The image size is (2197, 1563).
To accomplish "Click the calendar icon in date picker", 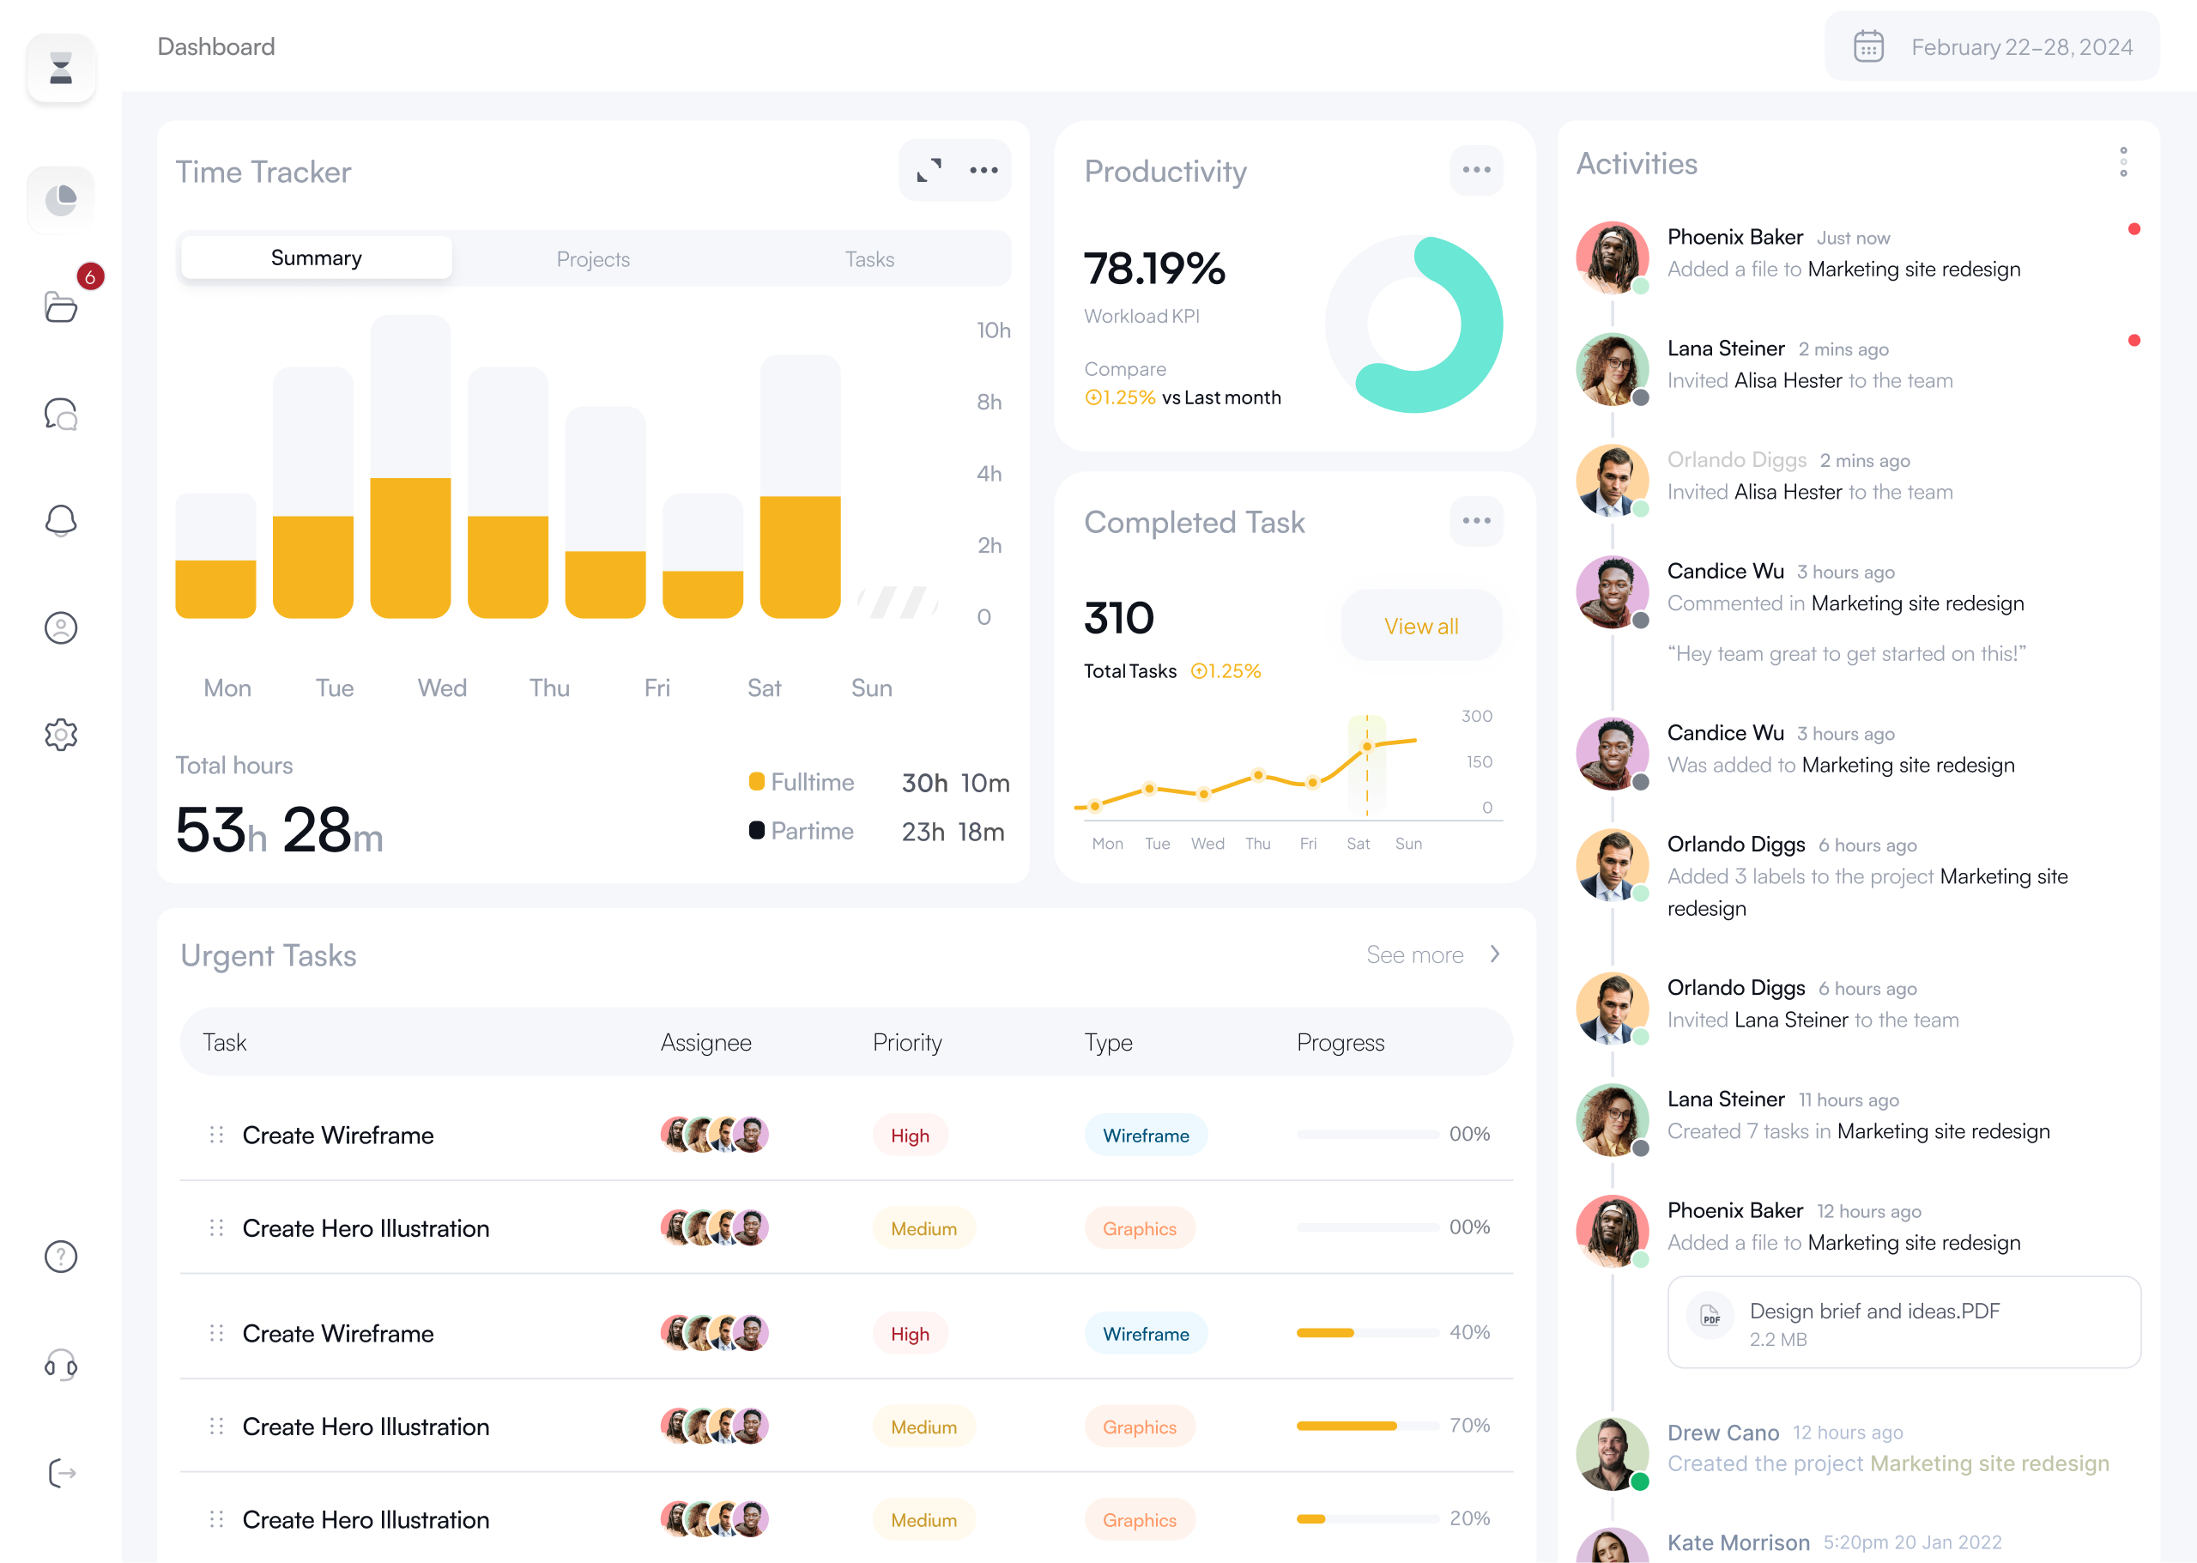I will (x=1868, y=46).
